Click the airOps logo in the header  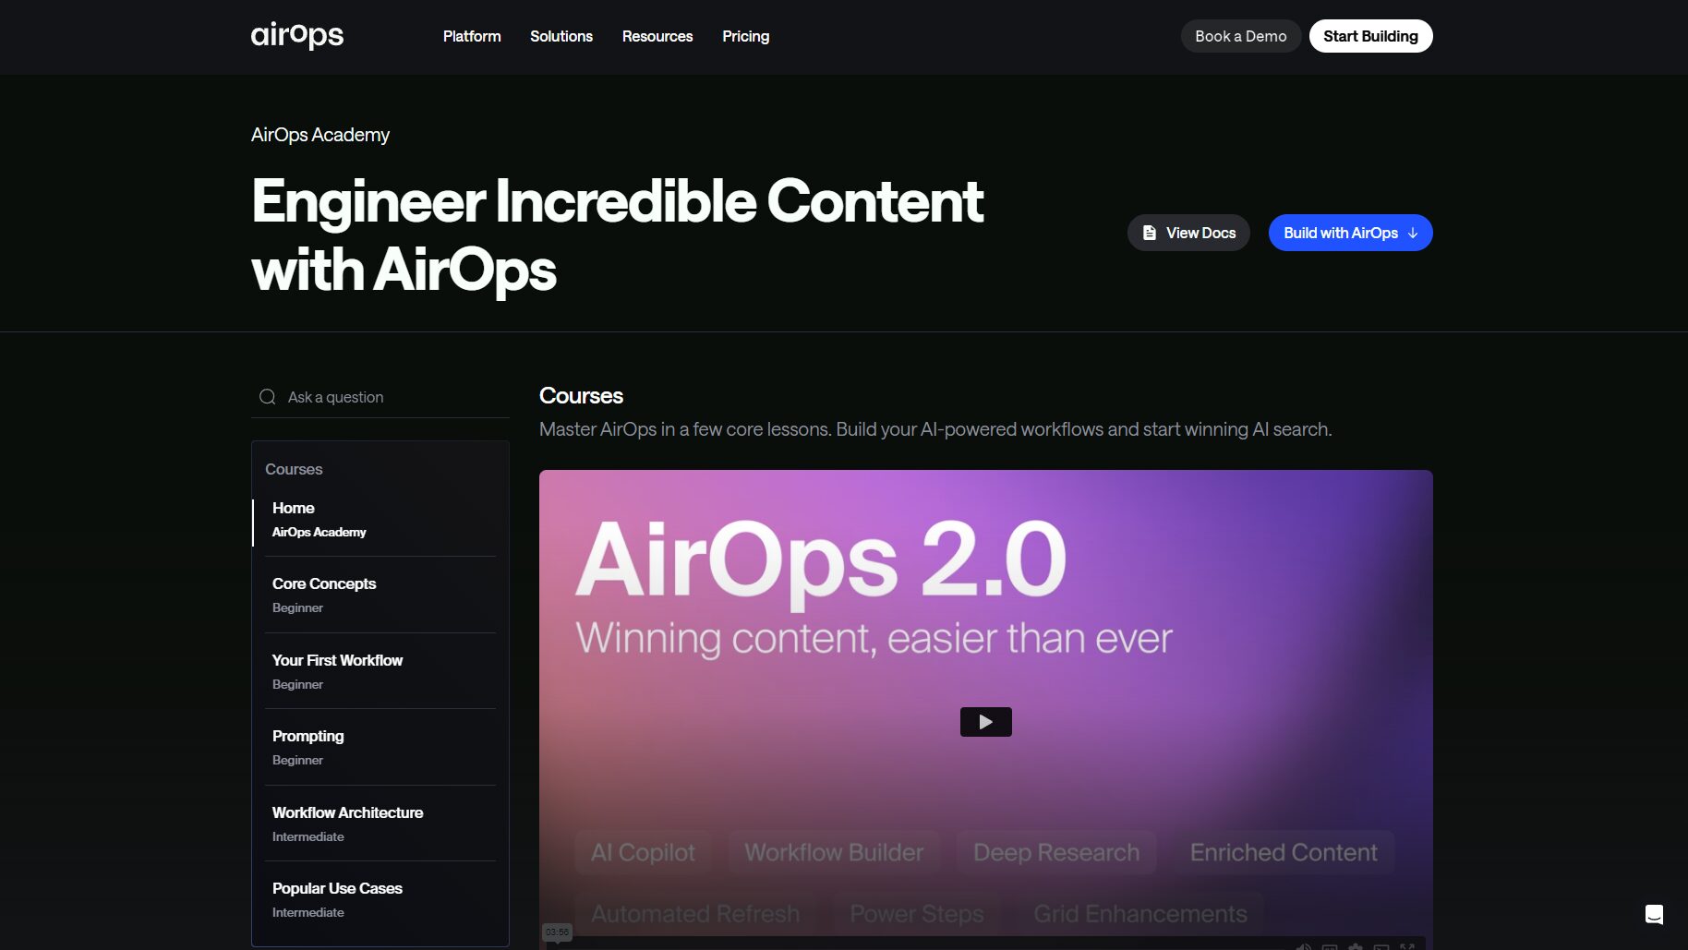296,36
